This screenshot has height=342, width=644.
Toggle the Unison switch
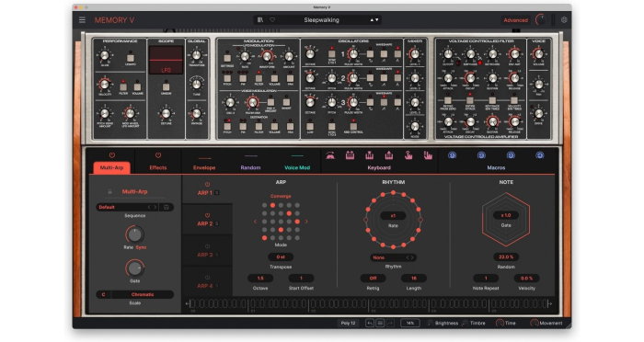[x=166, y=86]
